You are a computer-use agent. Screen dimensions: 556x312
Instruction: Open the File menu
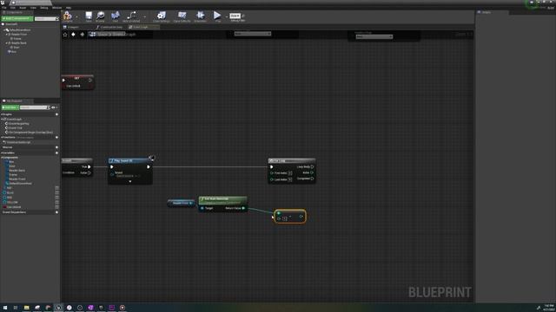point(4,8)
